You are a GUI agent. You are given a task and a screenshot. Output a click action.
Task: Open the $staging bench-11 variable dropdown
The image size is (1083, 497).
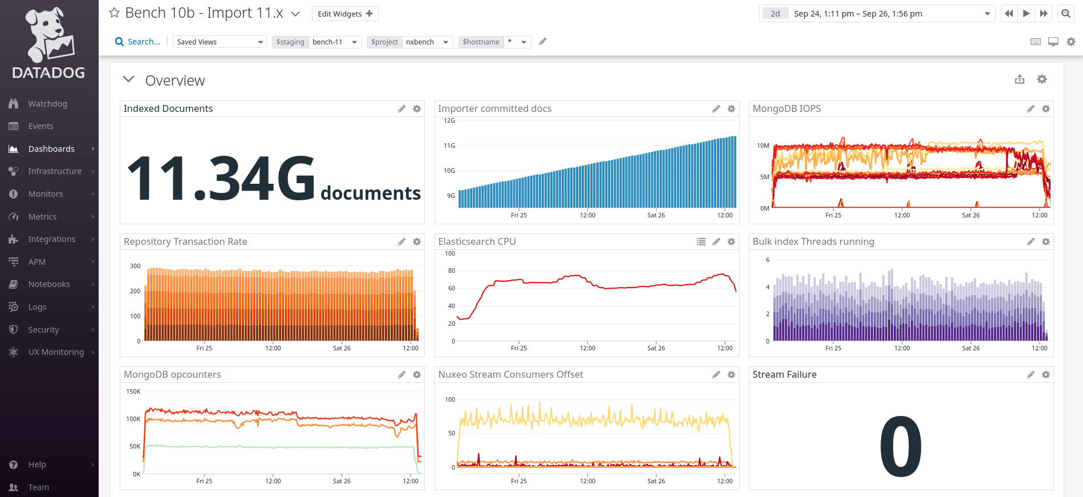click(x=317, y=42)
